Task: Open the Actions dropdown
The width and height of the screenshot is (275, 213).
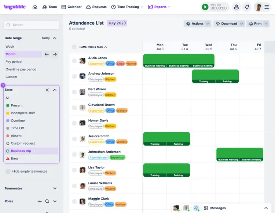Action: [197, 24]
